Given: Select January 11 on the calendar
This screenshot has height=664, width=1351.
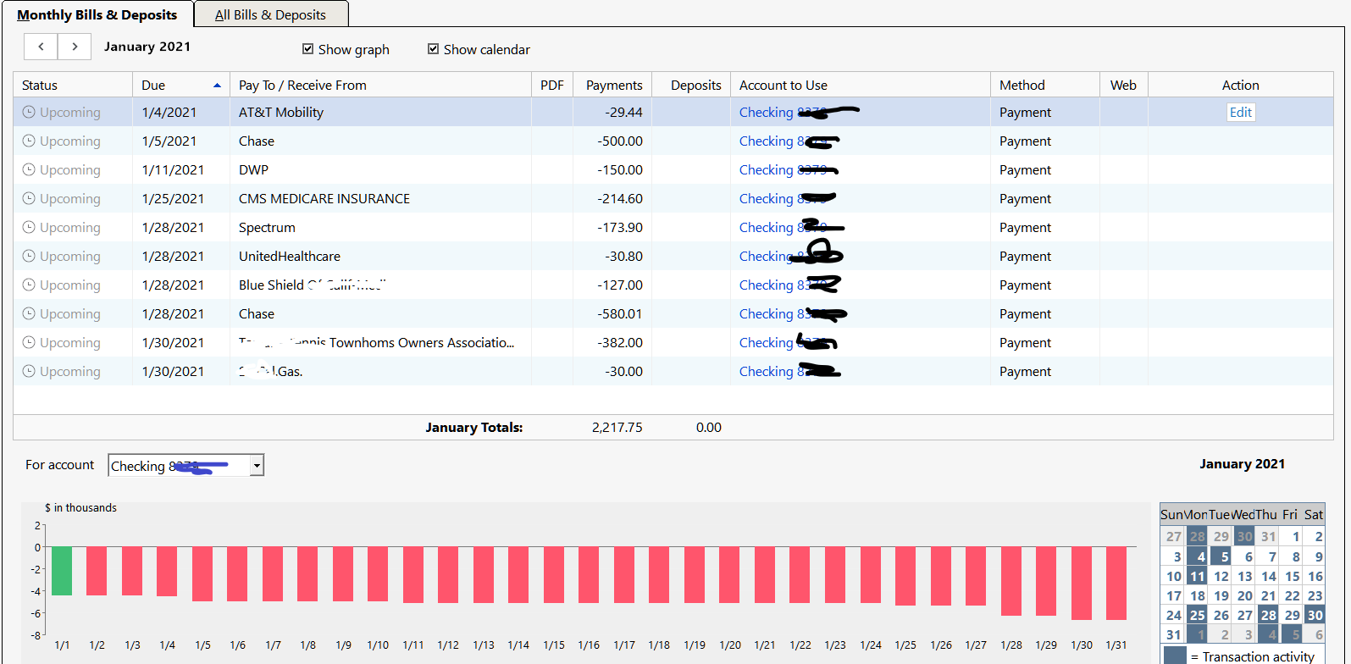Looking at the screenshot, I should pyautogui.click(x=1197, y=576).
